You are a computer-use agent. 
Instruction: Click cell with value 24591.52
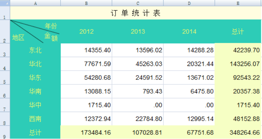(x=138, y=78)
